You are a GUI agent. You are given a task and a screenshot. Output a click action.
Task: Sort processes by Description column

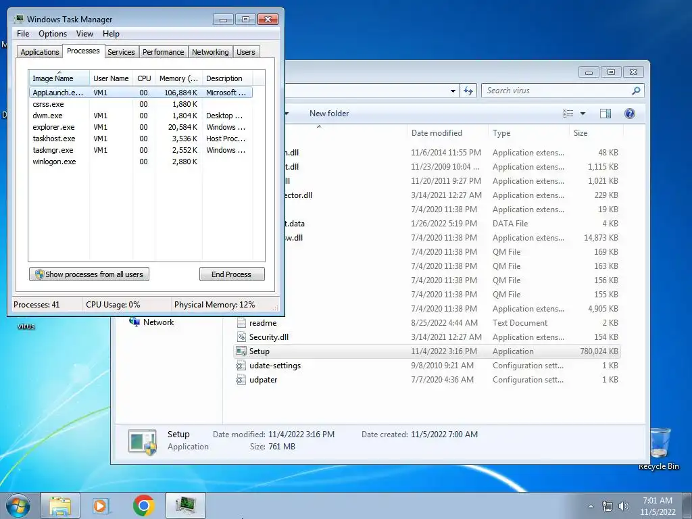[x=227, y=78]
